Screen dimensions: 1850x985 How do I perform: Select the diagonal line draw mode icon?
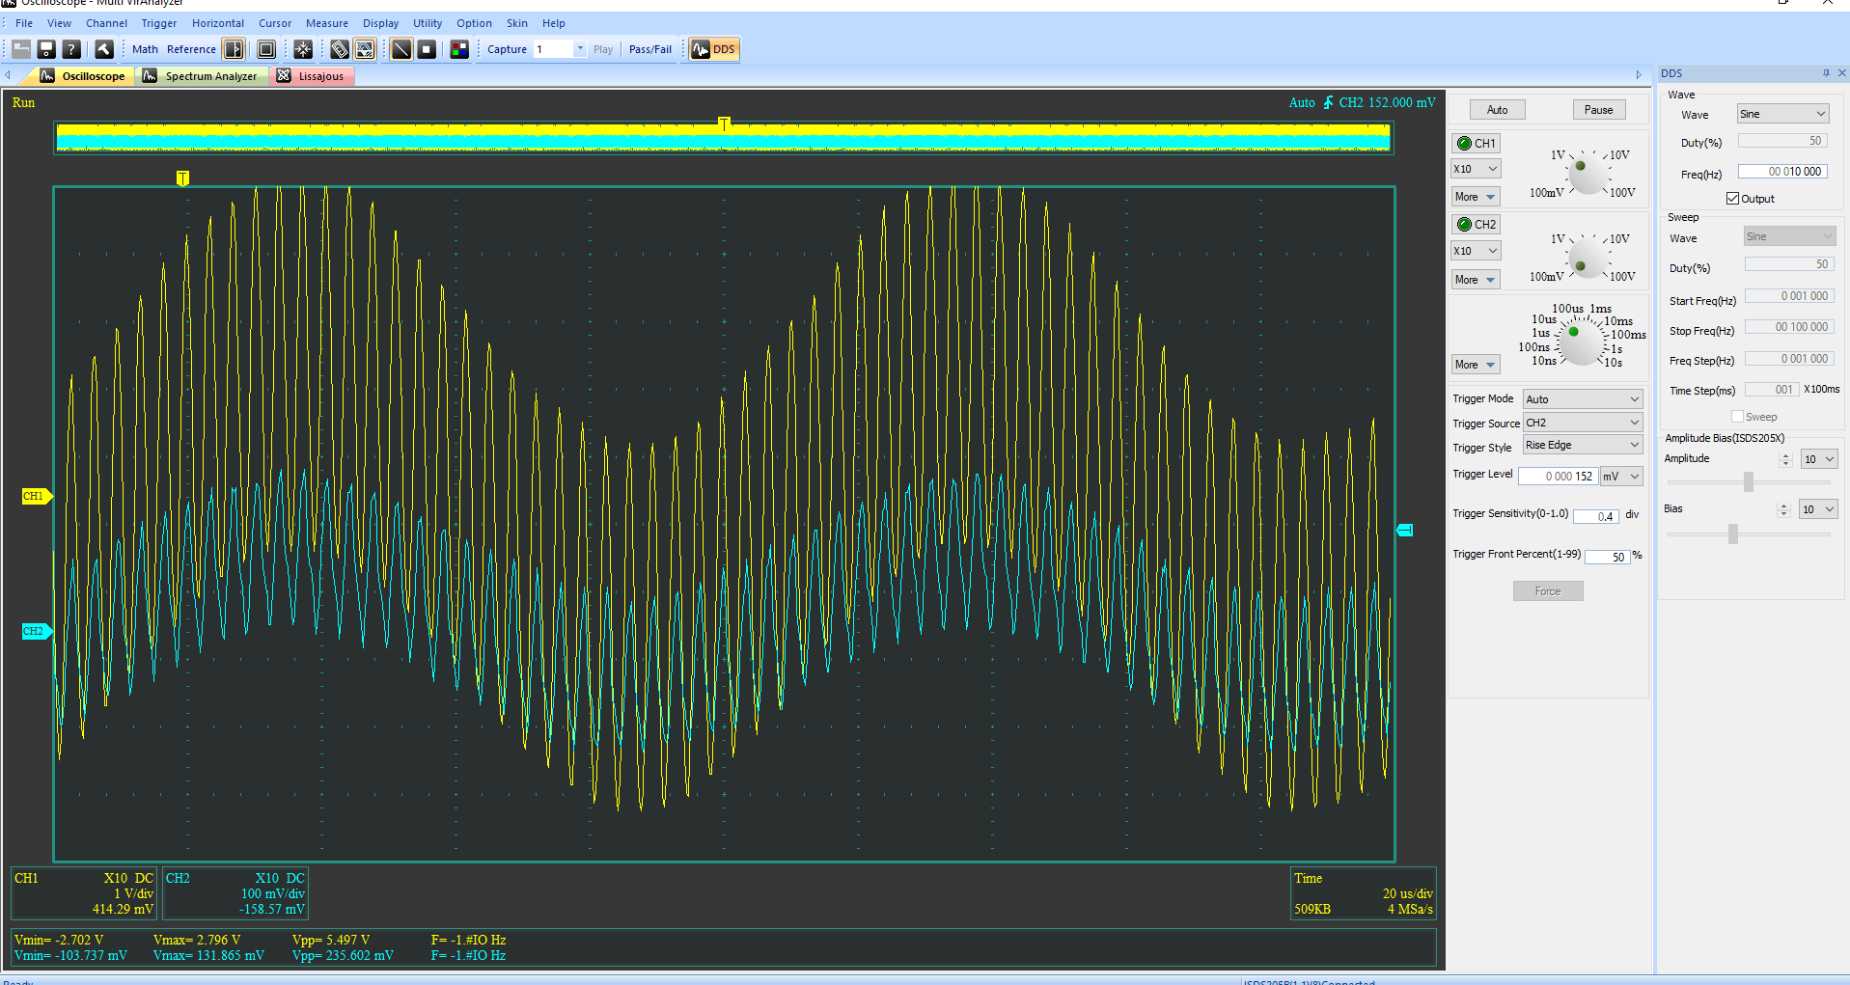(401, 49)
